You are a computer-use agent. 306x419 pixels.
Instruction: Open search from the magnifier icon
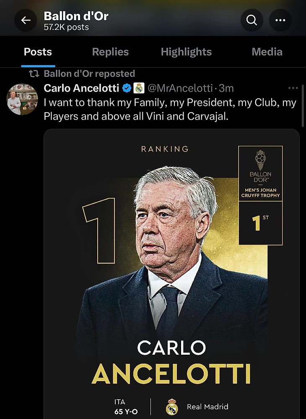[252, 20]
